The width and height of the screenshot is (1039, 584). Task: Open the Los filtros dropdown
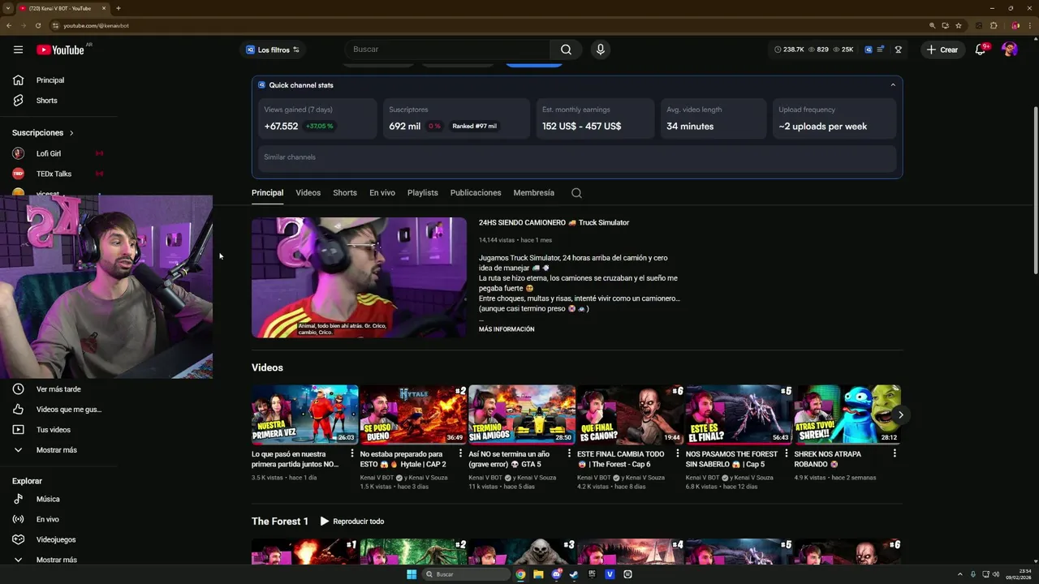point(273,49)
